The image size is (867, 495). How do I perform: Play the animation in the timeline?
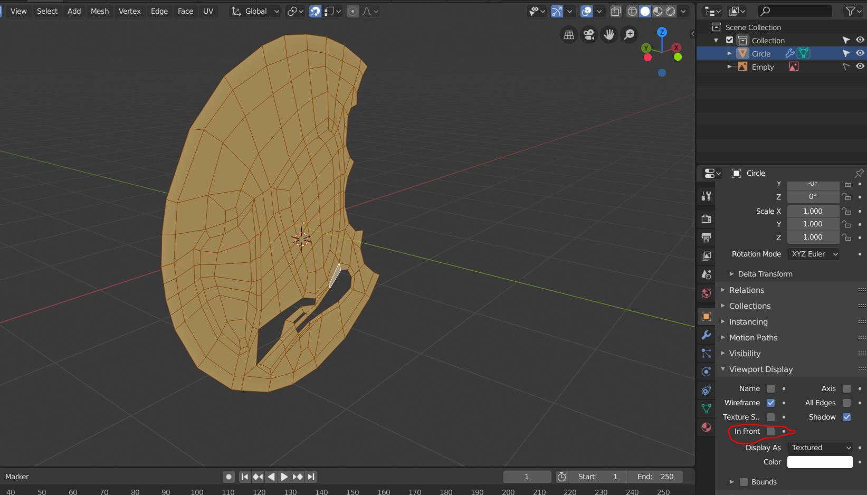pyautogui.click(x=284, y=476)
